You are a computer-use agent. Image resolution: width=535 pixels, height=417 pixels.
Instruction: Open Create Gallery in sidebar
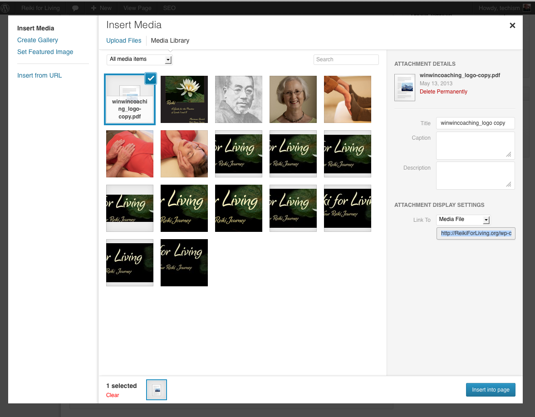point(38,40)
